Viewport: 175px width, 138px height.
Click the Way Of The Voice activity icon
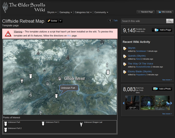point(124,64)
